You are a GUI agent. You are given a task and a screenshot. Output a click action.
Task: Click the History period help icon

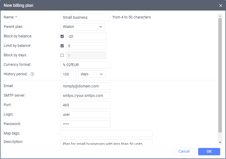click(32, 74)
